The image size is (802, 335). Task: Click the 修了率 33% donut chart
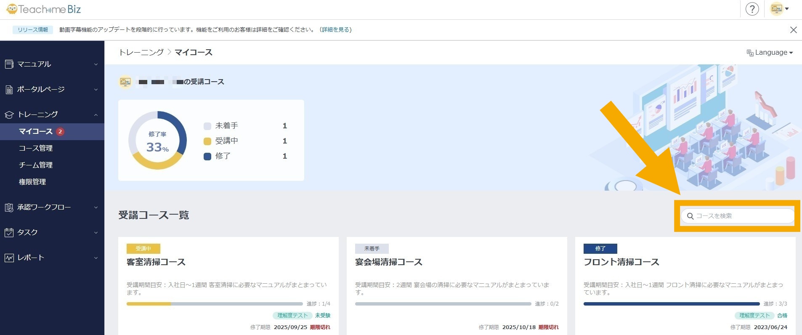tap(157, 141)
